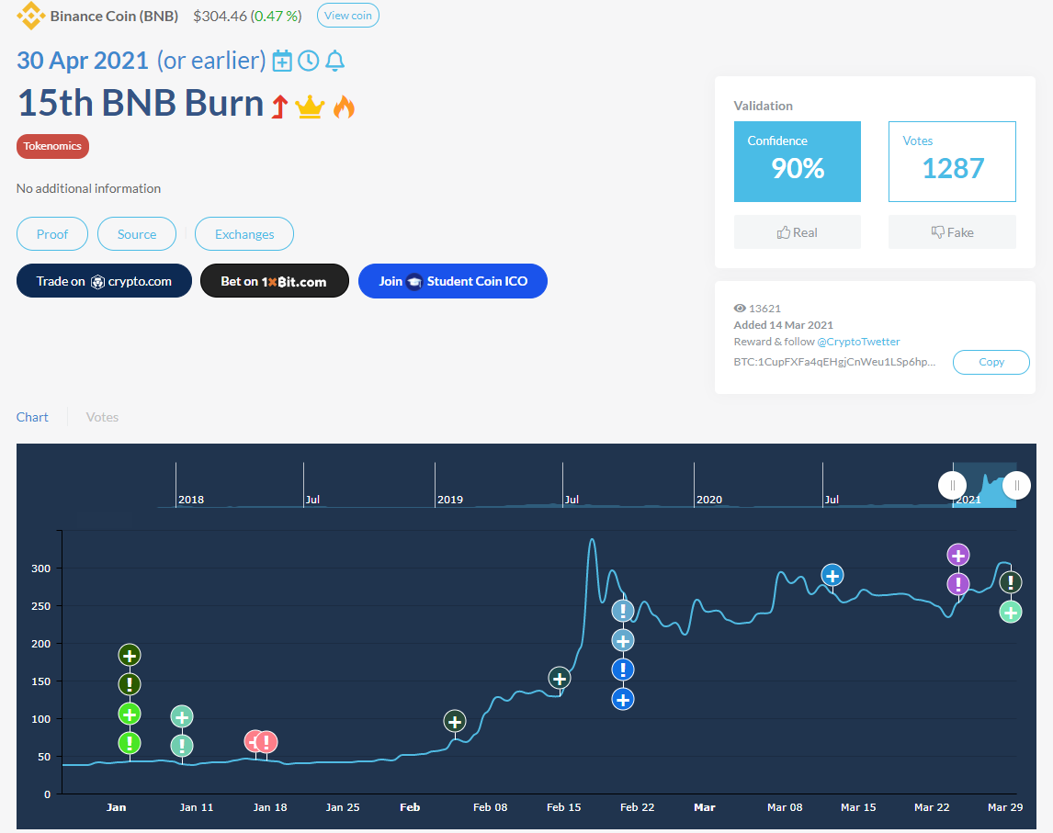Open the @CryptoTwetter profile link
This screenshot has width=1053, height=833.
pyautogui.click(x=858, y=342)
